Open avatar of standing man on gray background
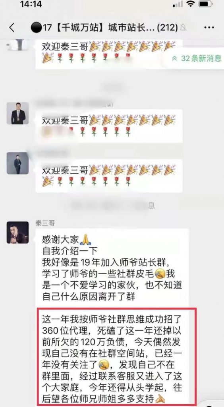224x407 pixels. pyautogui.click(x=17, y=163)
